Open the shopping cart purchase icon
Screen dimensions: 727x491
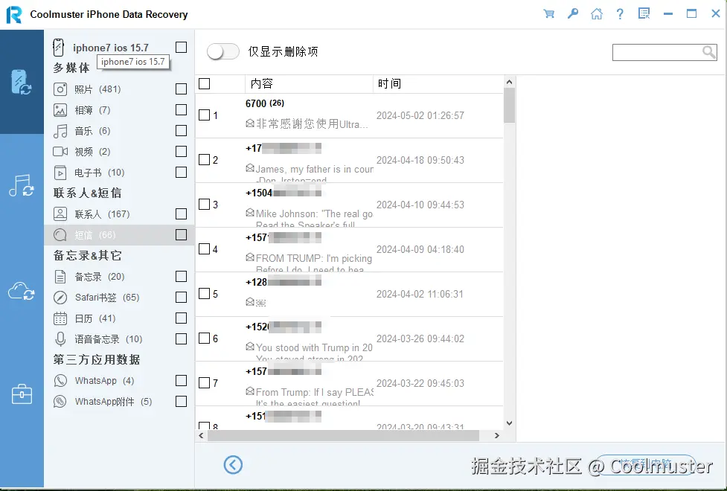549,13
